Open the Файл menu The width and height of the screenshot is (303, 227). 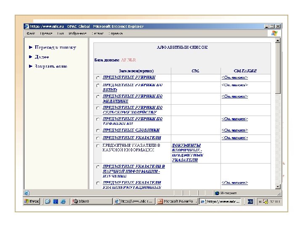(31, 33)
